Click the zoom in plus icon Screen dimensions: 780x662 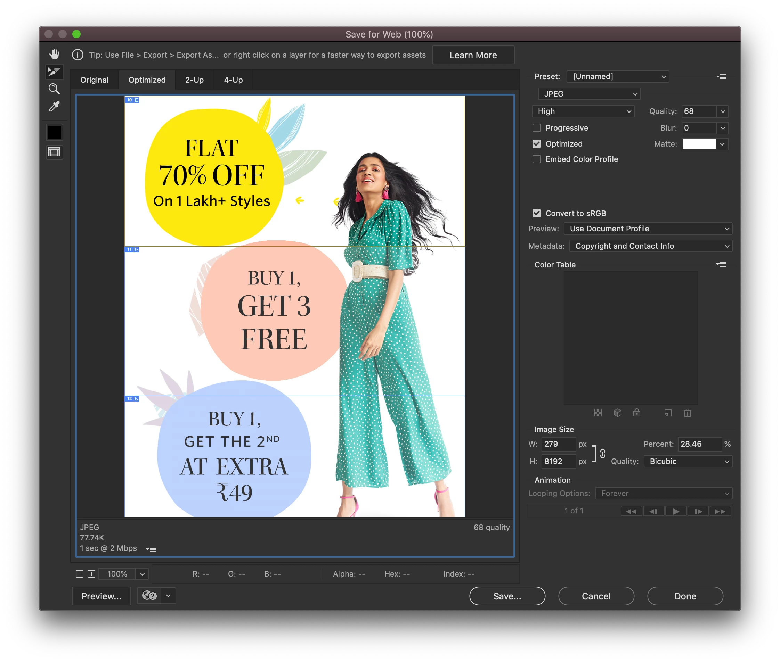click(x=91, y=574)
